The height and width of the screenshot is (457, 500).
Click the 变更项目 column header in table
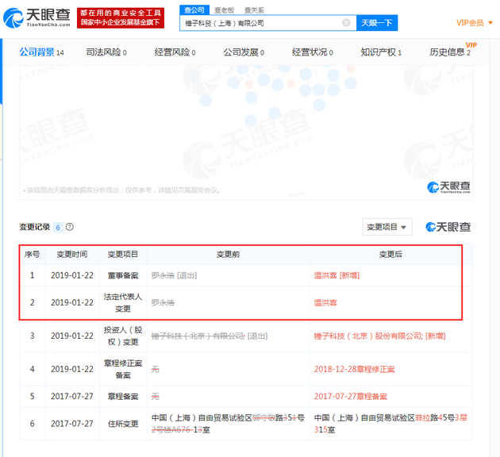point(123,255)
